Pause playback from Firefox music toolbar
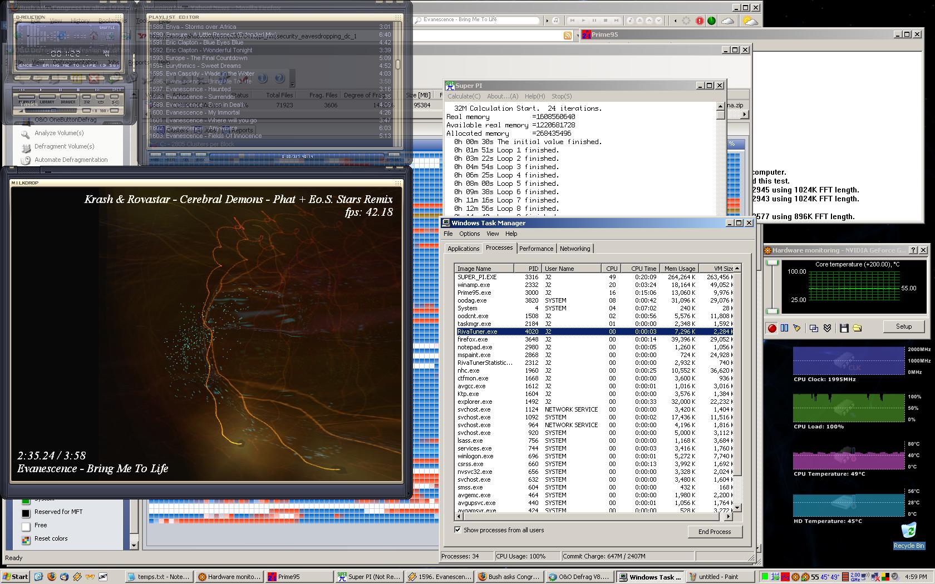Screen dimensions: 935x584 pyautogui.click(x=594, y=20)
